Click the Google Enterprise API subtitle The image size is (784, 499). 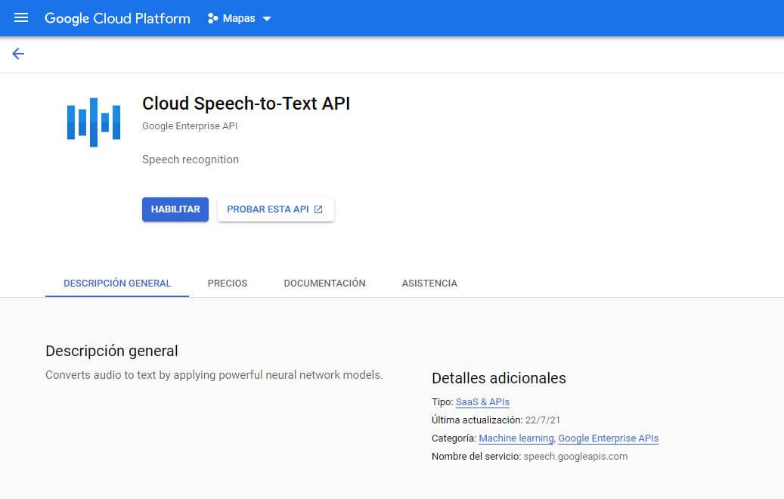point(190,126)
